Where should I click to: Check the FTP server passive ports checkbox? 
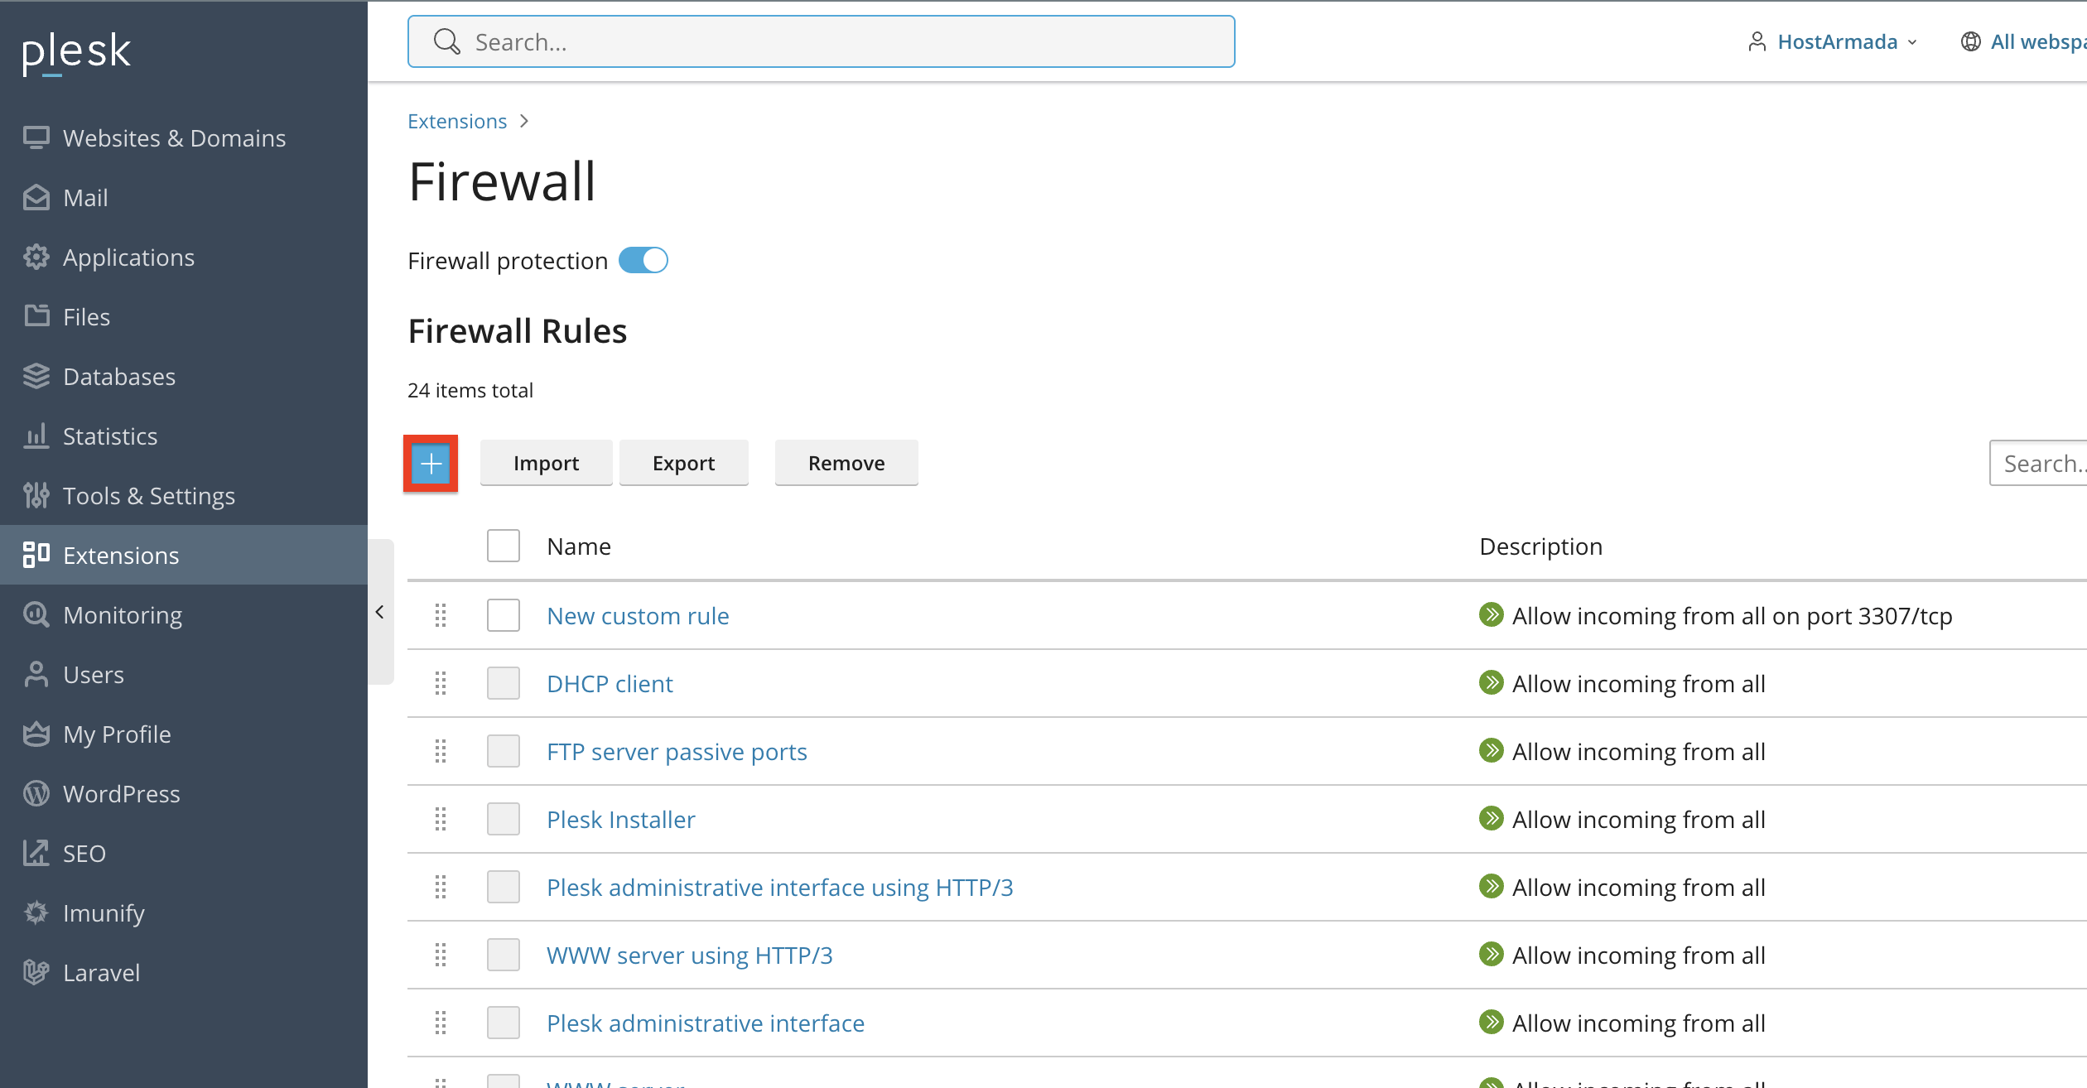[x=504, y=751]
